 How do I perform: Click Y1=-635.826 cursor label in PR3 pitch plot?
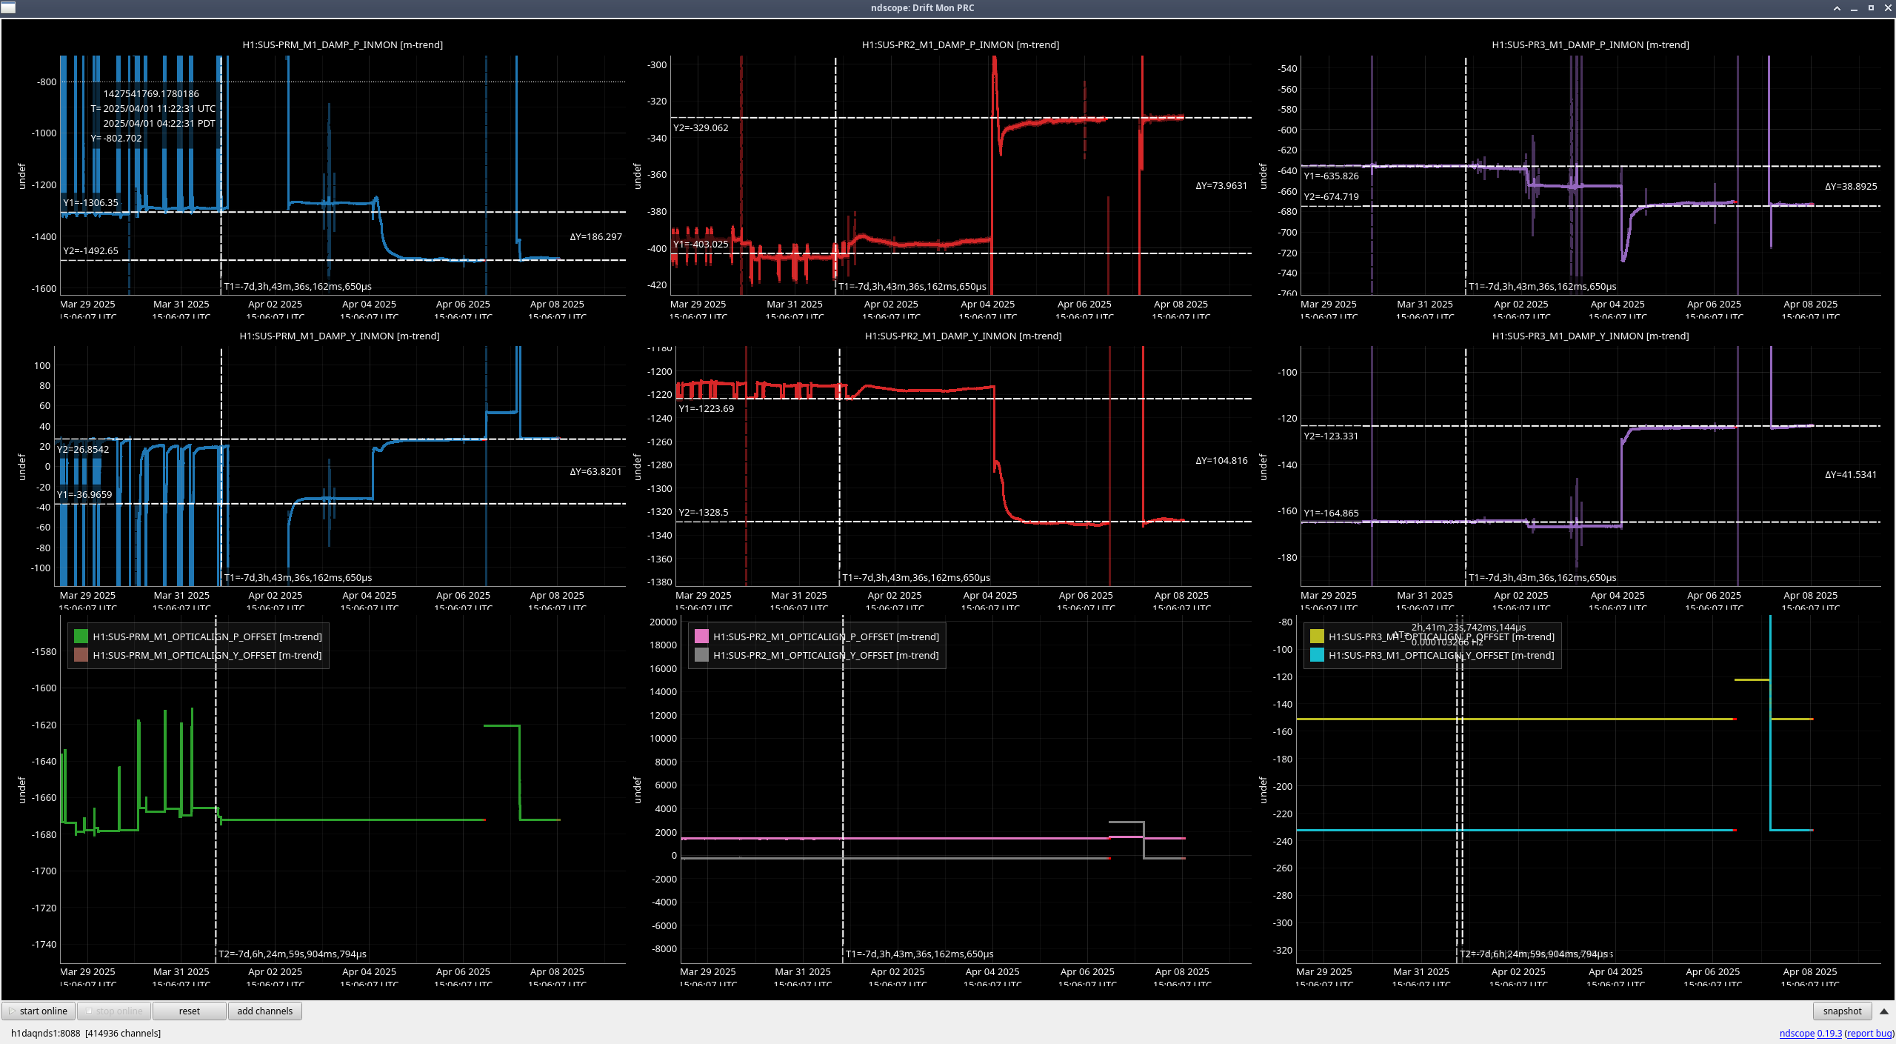(1331, 176)
